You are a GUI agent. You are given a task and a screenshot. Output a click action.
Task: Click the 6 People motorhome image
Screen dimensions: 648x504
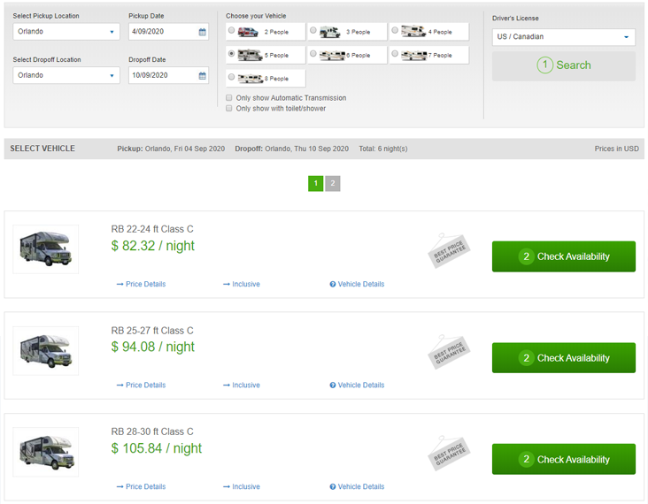[332, 55]
